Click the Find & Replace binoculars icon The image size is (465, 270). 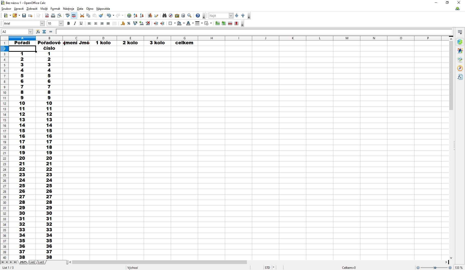click(x=164, y=15)
